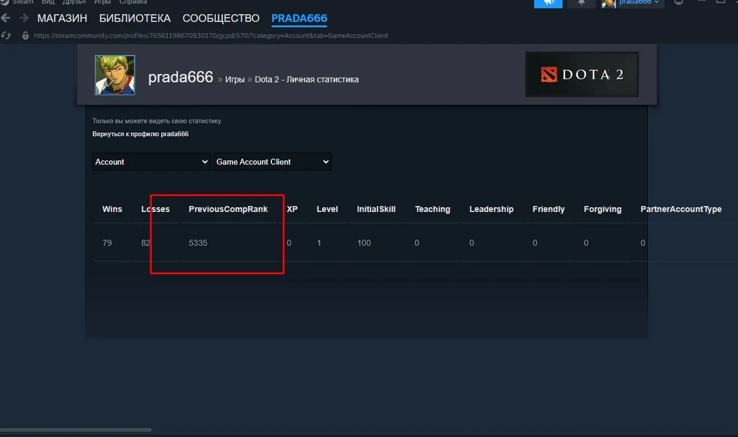Open the Game Account Client dropdown
Screen dimensions: 738x437
click(x=273, y=162)
